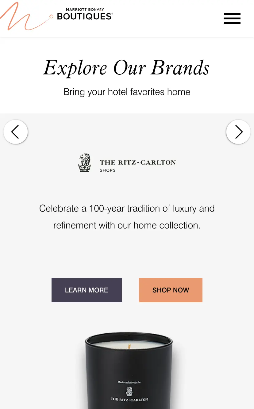This screenshot has width=254, height=409.
Task: Click the lion crest on the candle jar
Action: (129, 391)
